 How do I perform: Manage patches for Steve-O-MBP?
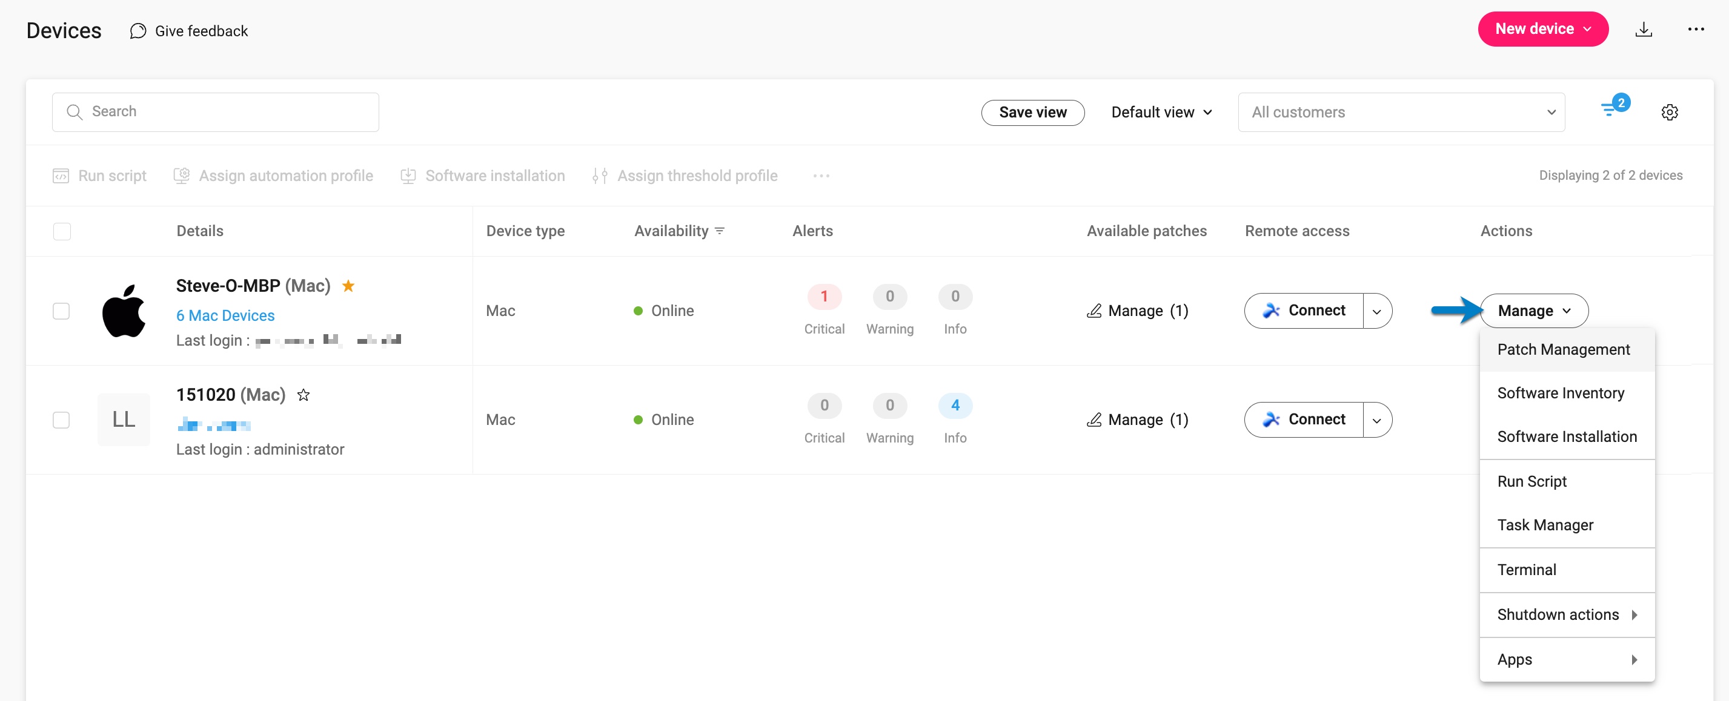[x=1137, y=311]
